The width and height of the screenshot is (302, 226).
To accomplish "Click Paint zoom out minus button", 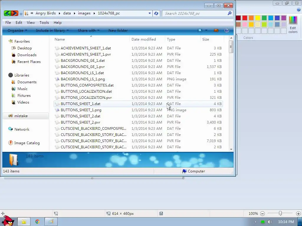I will coord(262,214).
